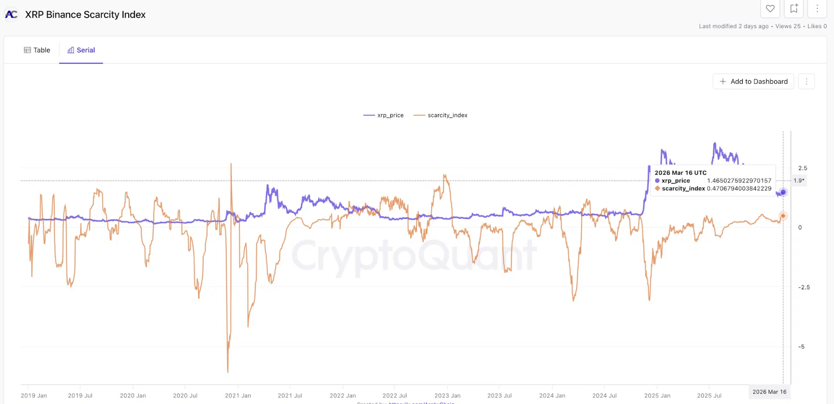
Task: Click the 2026 Mar 16 date label
Action: [x=769, y=392]
